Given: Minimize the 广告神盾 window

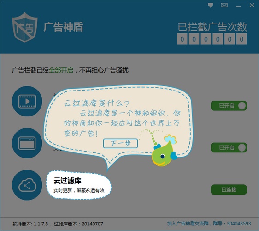Looking at the screenshot, I should coord(238,6).
